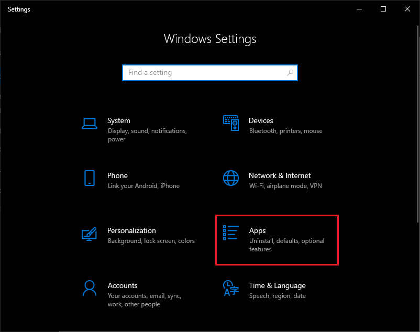
Task: Click the Network & Internet heading
Action: [x=280, y=175]
